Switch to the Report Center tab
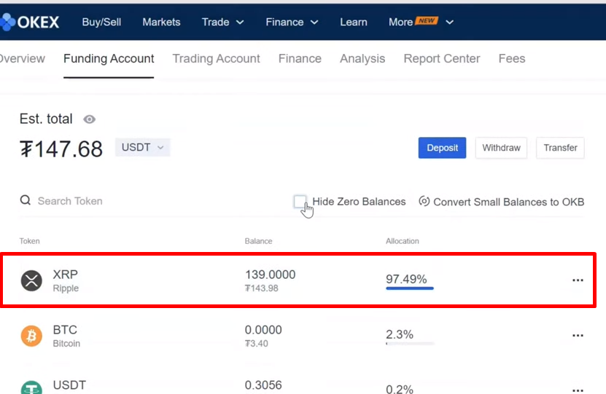This screenshot has height=394, width=606. (442, 59)
